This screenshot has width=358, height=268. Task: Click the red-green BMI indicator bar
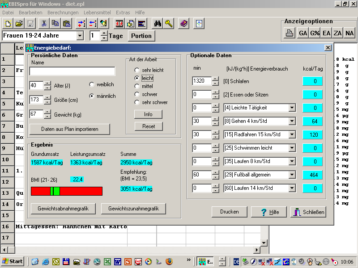[x=66, y=191]
